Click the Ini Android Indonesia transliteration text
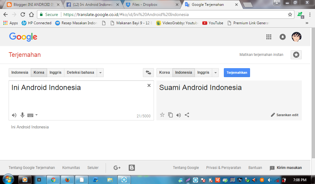This screenshot has width=315, height=184. coord(30,127)
